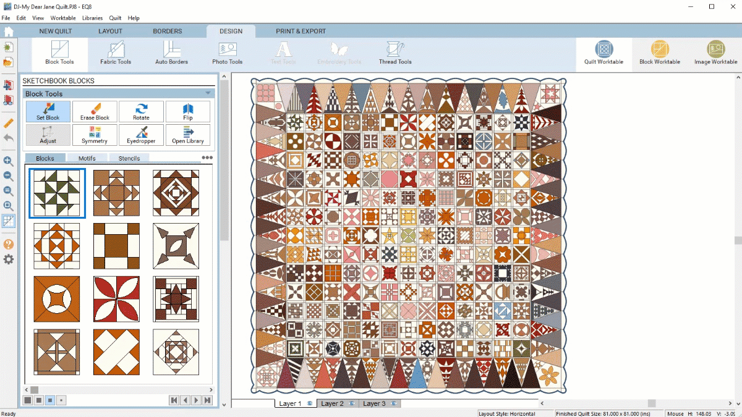Open Fabric Tools in the ribbon
This screenshot has height=417, width=742.
(116, 53)
